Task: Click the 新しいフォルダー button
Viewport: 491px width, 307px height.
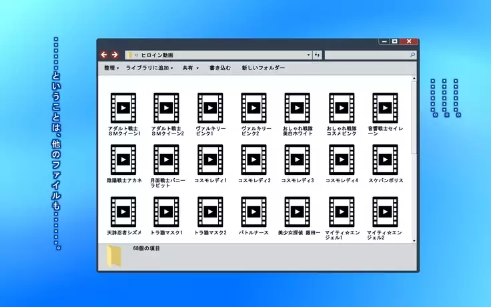Action: 263,68
